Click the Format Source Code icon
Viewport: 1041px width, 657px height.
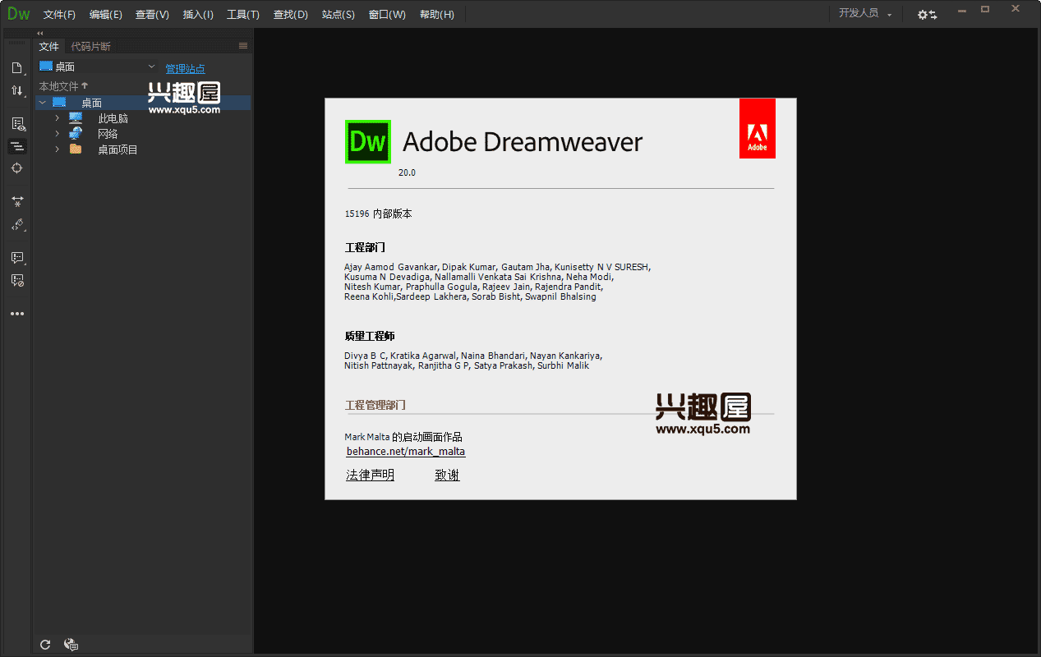pos(17,224)
